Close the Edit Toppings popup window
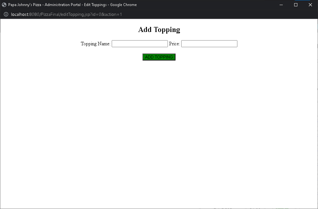Image resolution: width=318 pixels, height=209 pixels. [x=310, y=5]
